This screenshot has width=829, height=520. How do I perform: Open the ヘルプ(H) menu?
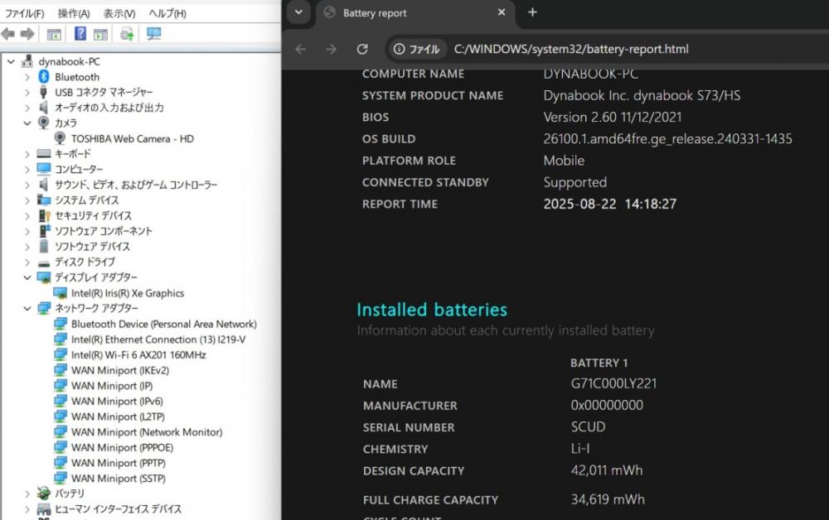pyautogui.click(x=167, y=13)
